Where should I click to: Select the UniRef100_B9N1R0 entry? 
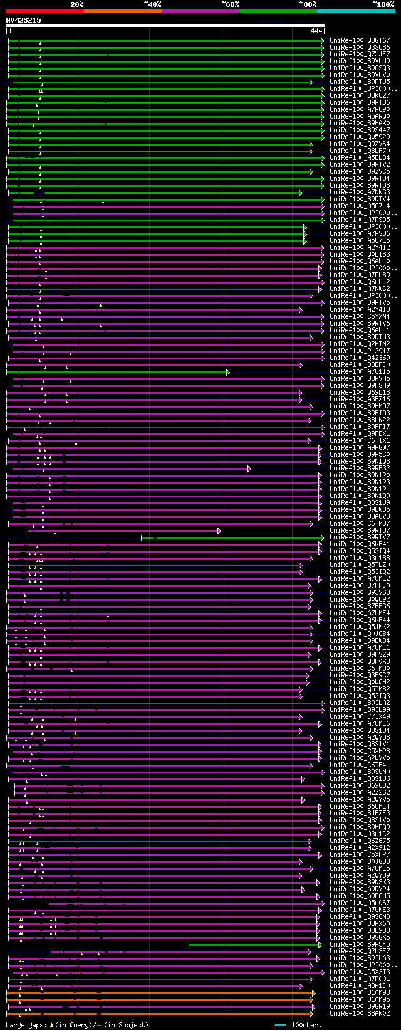point(360,475)
